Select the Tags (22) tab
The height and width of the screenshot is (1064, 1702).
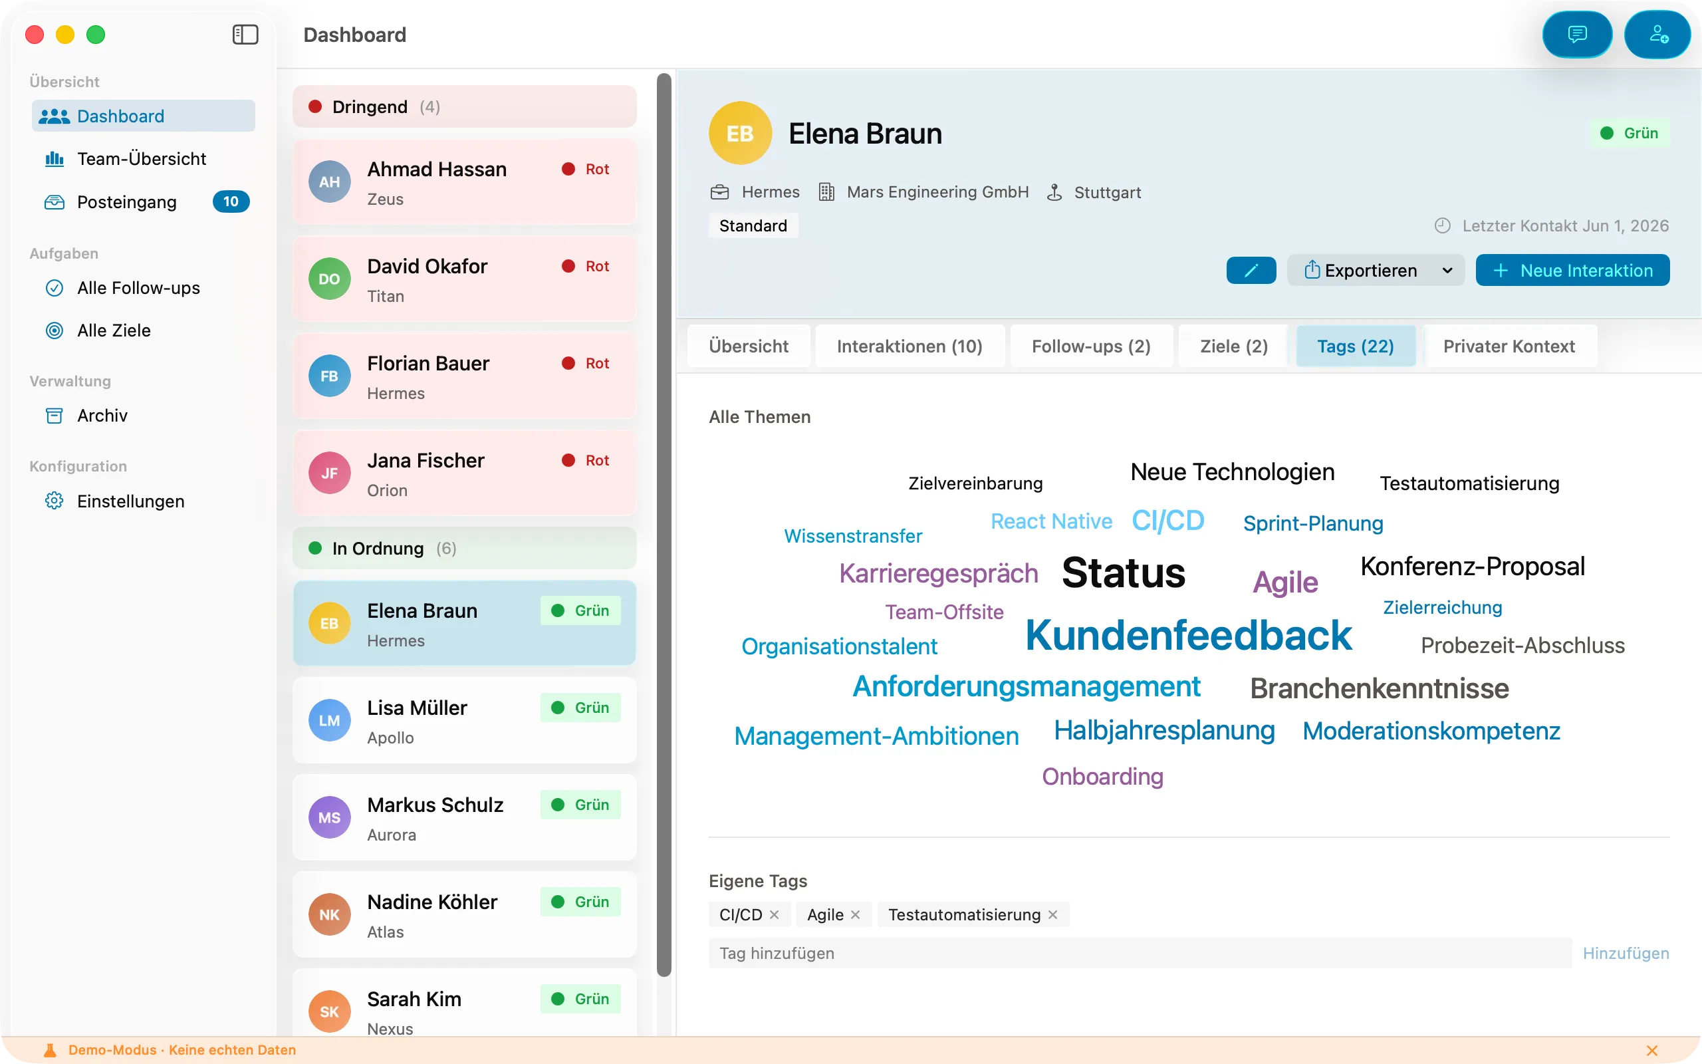pyautogui.click(x=1355, y=346)
